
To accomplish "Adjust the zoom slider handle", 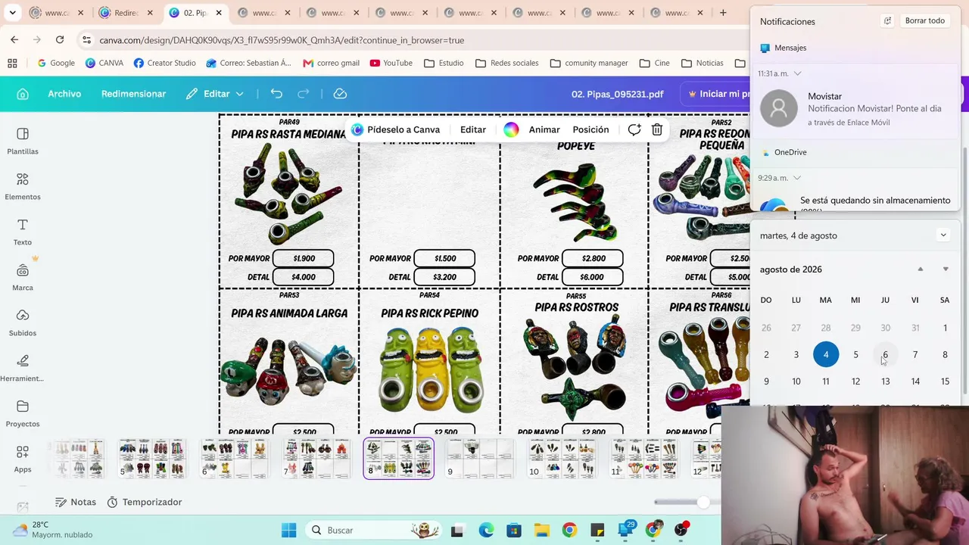I will (x=704, y=502).
